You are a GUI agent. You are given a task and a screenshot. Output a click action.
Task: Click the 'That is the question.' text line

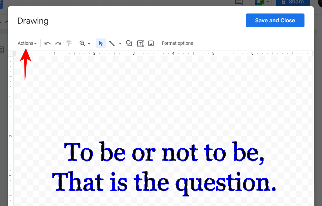[x=164, y=182]
